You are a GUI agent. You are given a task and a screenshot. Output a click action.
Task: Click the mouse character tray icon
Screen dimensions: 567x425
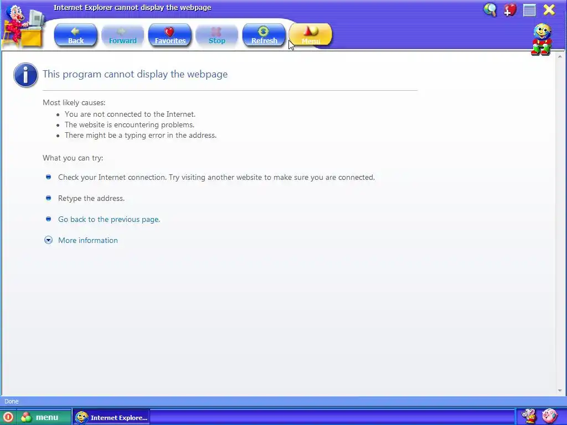(529, 417)
